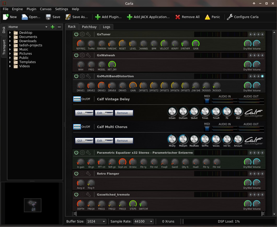Screen dimensions: 277x227
Task: Remove the Calf Multi Chorus plugin
Action: (124, 141)
